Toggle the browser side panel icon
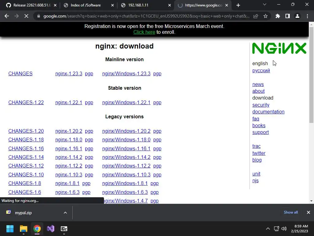Viewport: 314px width, 236px height. (288, 16)
